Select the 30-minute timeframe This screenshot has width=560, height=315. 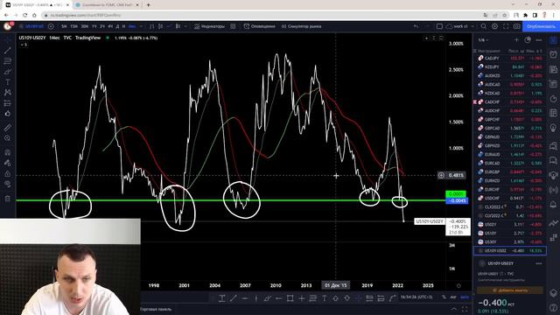(85, 26)
